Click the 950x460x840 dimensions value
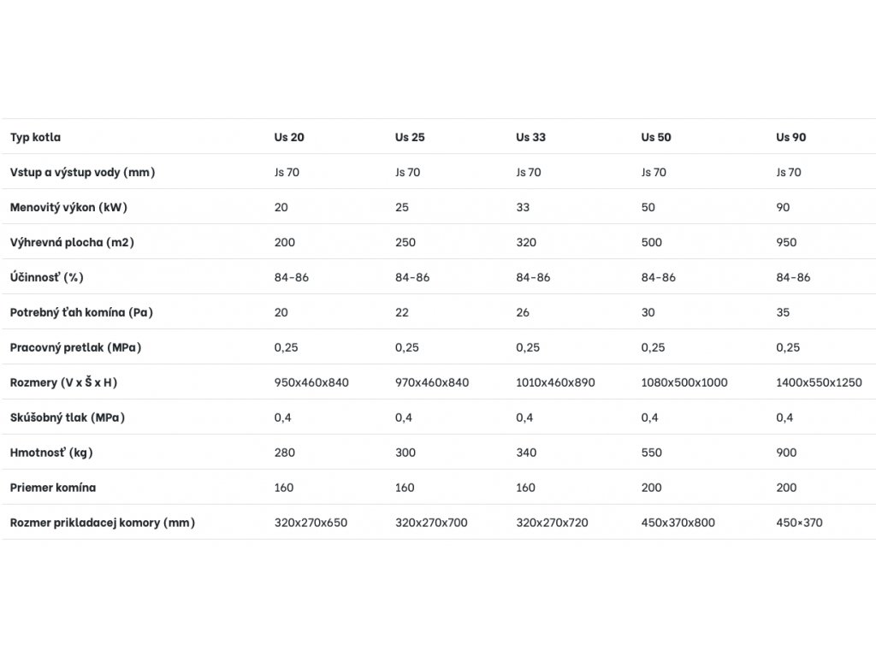Image resolution: width=876 pixels, height=657 pixels. coord(311,382)
